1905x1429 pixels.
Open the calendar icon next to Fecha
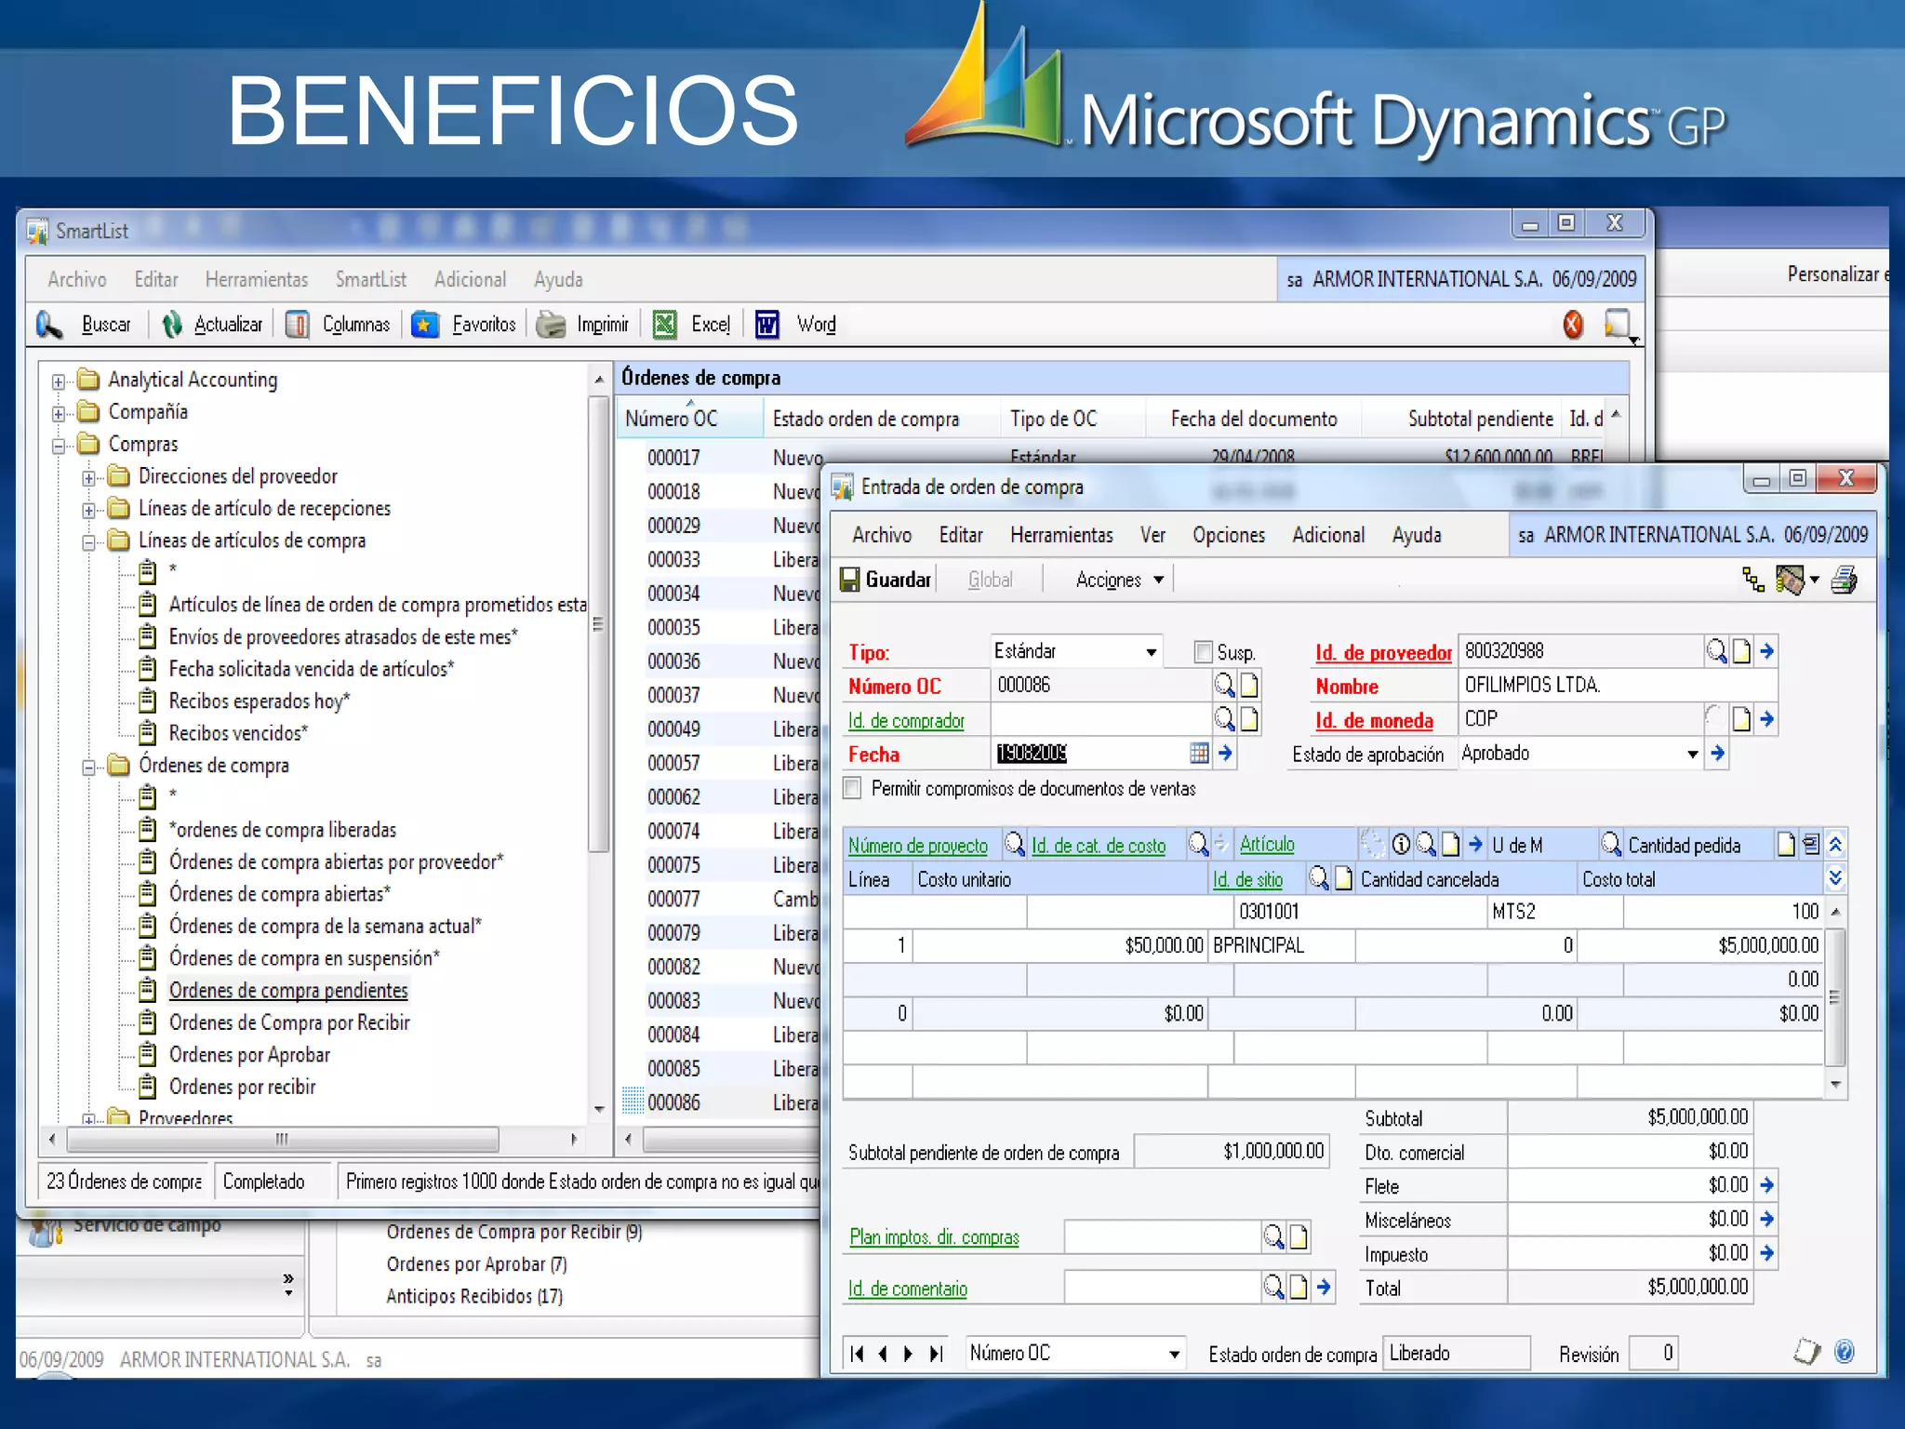(x=1199, y=754)
